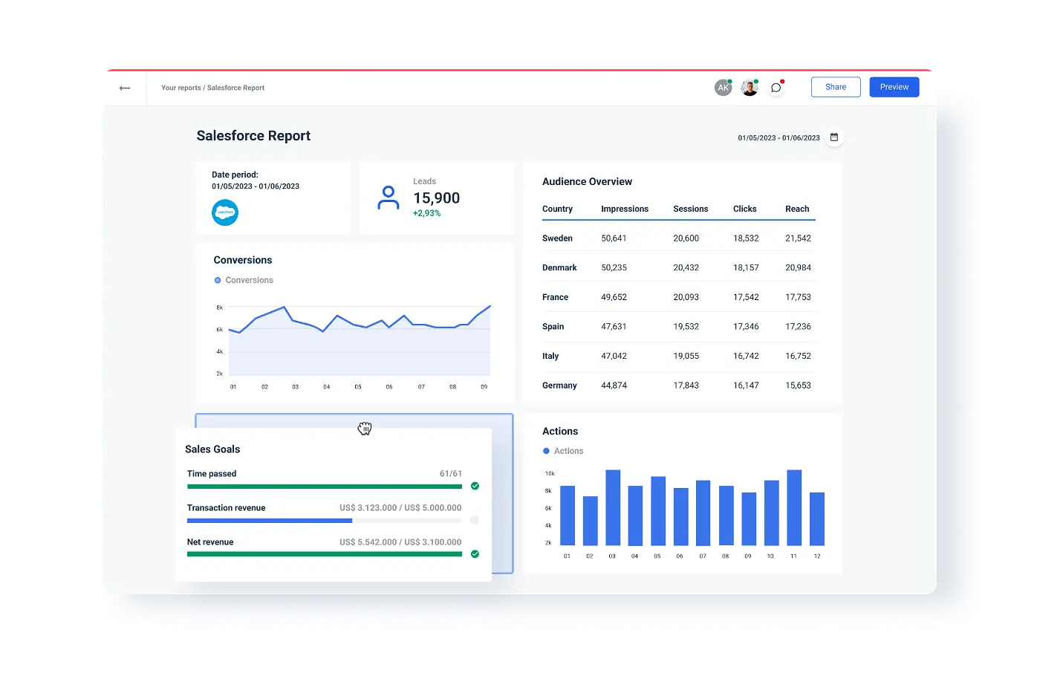Click the Share button

(x=836, y=87)
